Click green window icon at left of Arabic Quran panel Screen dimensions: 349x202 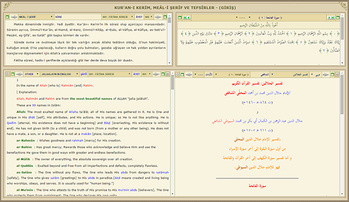[x=180, y=18]
